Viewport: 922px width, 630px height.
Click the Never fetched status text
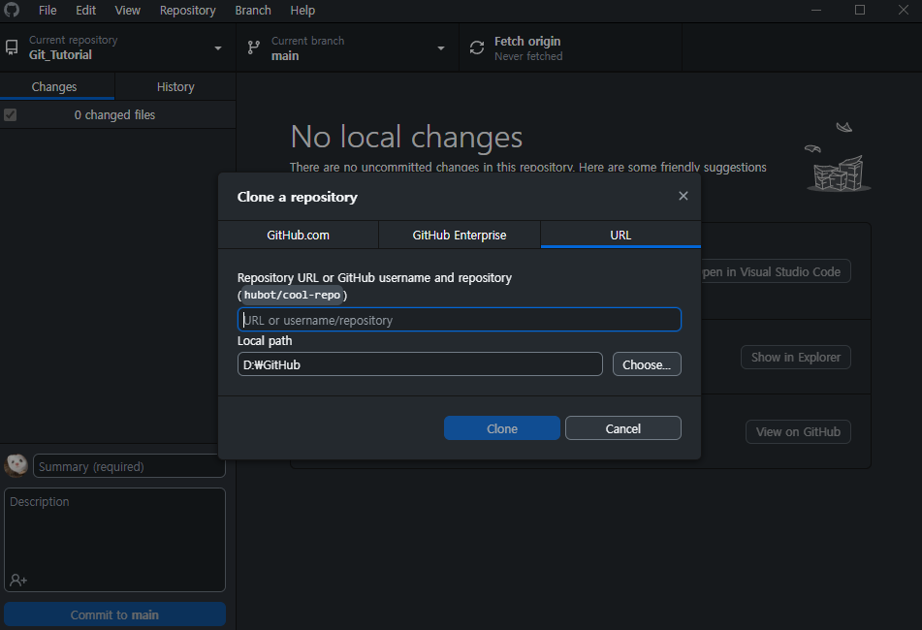[x=528, y=56]
